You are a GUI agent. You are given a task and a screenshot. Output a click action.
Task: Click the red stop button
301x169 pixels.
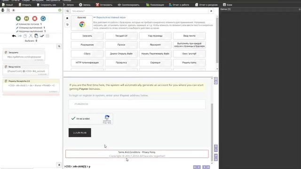point(35,18)
